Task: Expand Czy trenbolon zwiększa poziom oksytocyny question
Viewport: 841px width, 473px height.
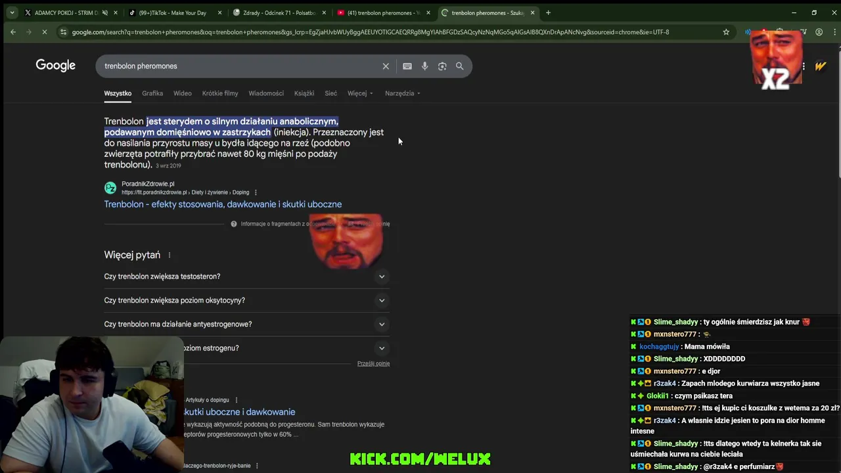Action: (x=246, y=300)
